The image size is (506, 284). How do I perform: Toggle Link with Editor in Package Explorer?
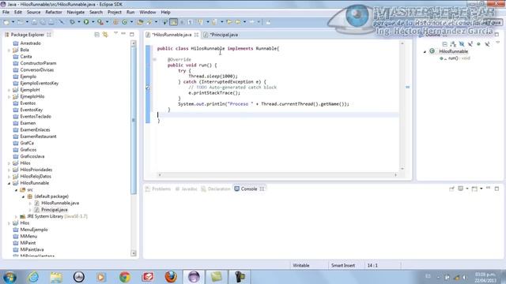coord(105,35)
